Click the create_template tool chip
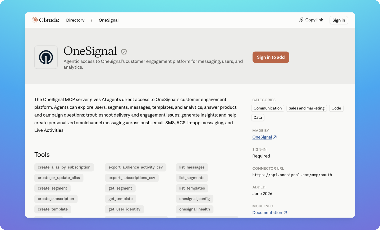 coord(53,209)
